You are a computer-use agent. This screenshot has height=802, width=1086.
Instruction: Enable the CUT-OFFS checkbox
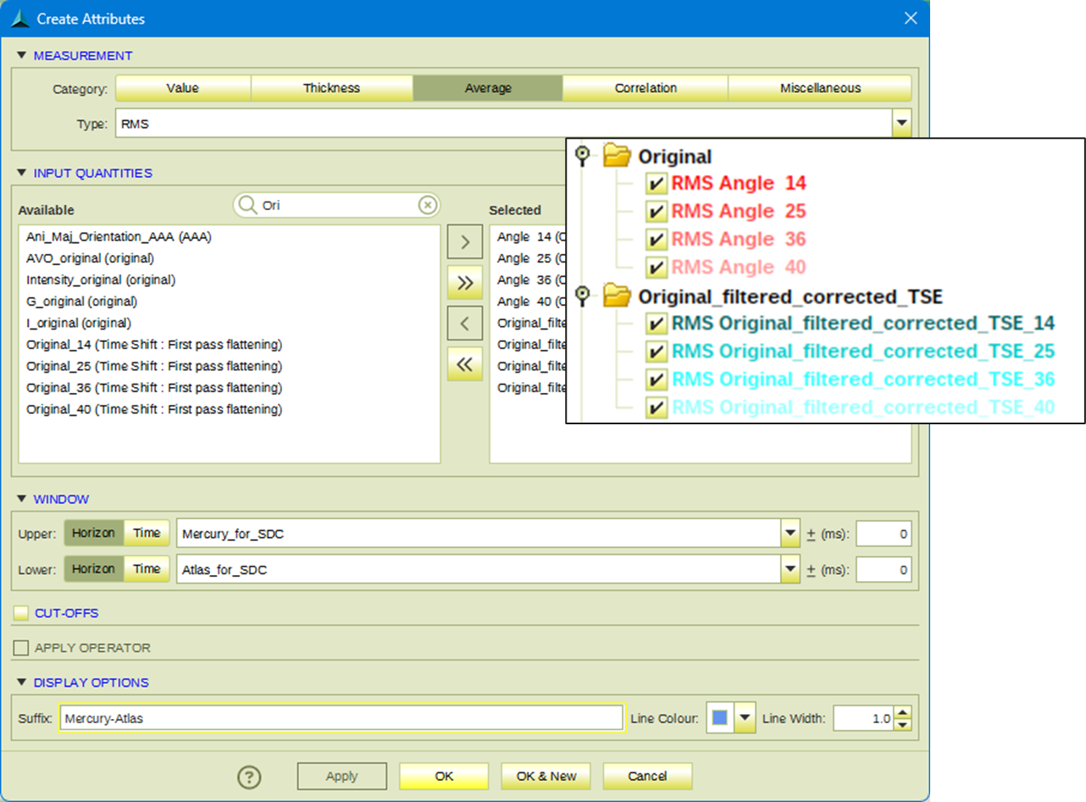(x=21, y=613)
